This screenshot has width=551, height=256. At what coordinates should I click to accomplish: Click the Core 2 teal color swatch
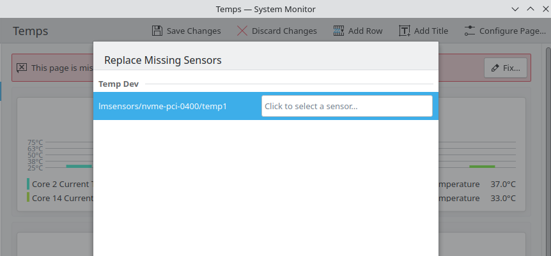point(28,184)
